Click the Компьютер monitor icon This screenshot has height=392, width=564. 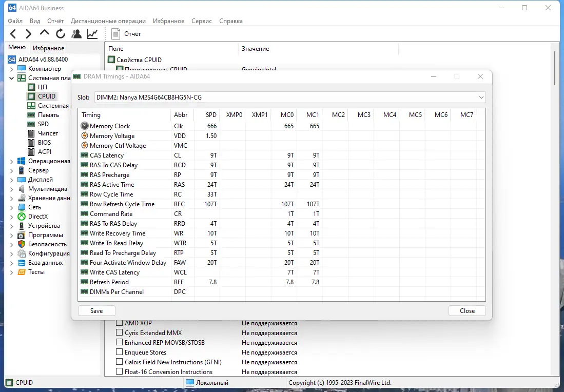coord(22,69)
